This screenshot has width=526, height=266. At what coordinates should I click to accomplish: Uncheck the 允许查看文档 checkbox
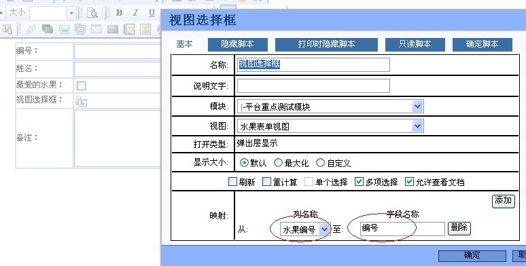[x=409, y=182]
